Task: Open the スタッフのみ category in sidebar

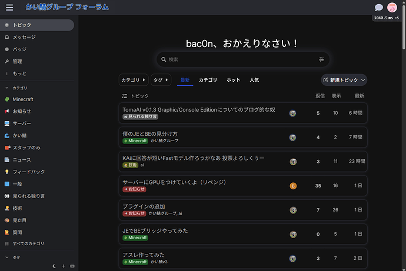Action: 37,148
